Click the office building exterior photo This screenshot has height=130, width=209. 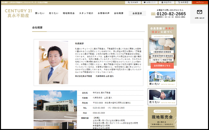click(55, 105)
